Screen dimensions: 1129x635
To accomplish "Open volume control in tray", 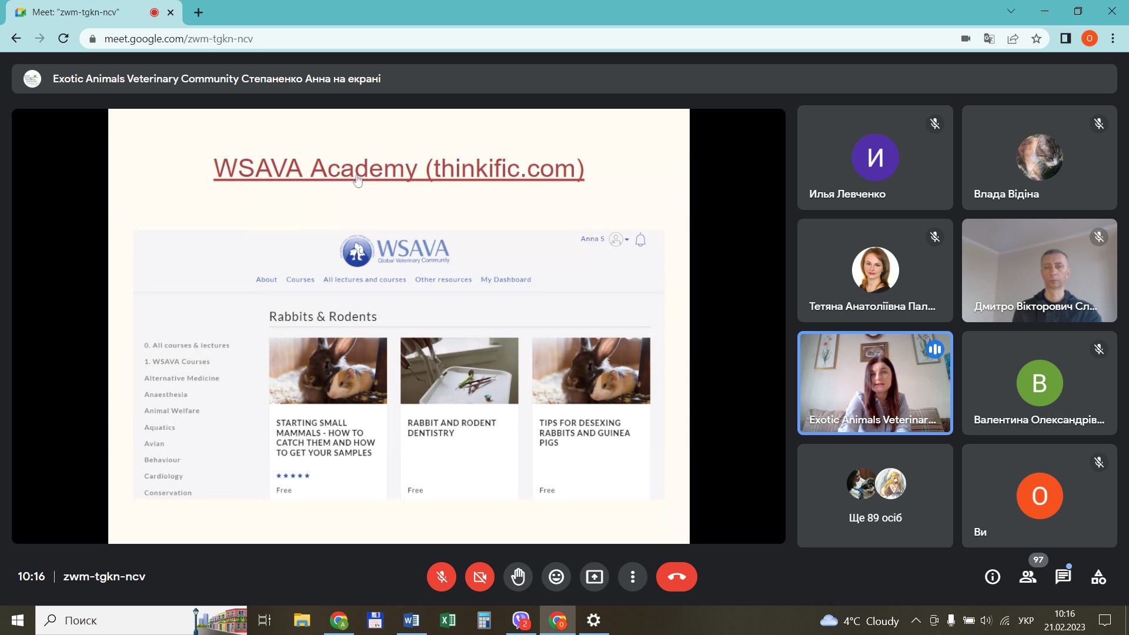I will (986, 620).
